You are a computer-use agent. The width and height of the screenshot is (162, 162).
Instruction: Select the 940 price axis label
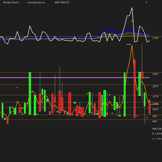pos(155,121)
